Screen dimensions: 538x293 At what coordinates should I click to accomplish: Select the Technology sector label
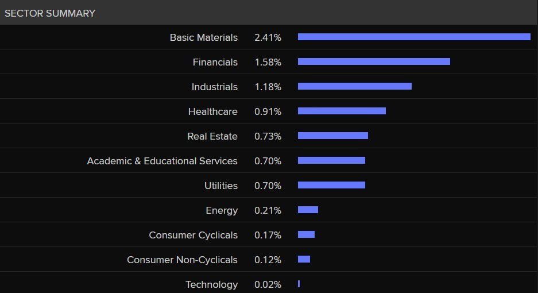pyautogui.click(x=211, y=284)
